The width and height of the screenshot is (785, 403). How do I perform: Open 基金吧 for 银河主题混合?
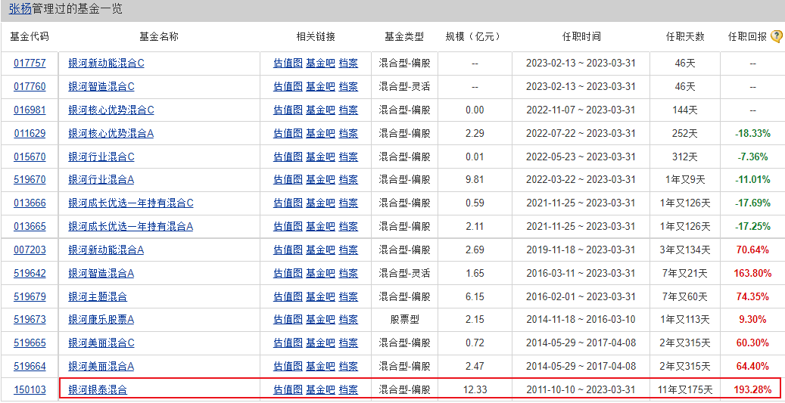(x=320, y=296)
